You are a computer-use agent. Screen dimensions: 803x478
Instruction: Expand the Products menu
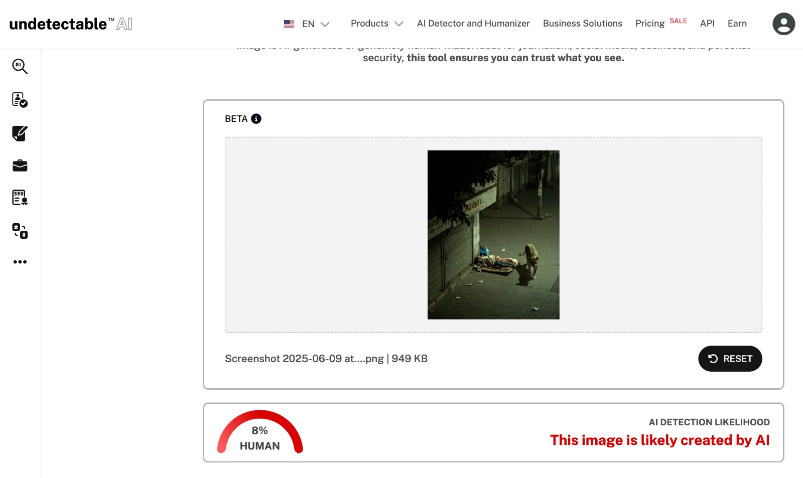point(377,24)
